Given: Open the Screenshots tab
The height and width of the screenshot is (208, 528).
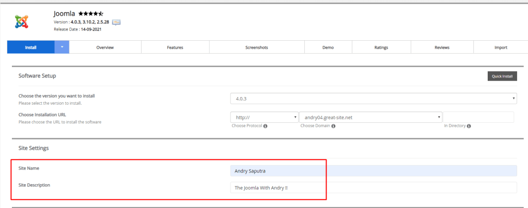Looking at the screenshot, I should point(256,47).
